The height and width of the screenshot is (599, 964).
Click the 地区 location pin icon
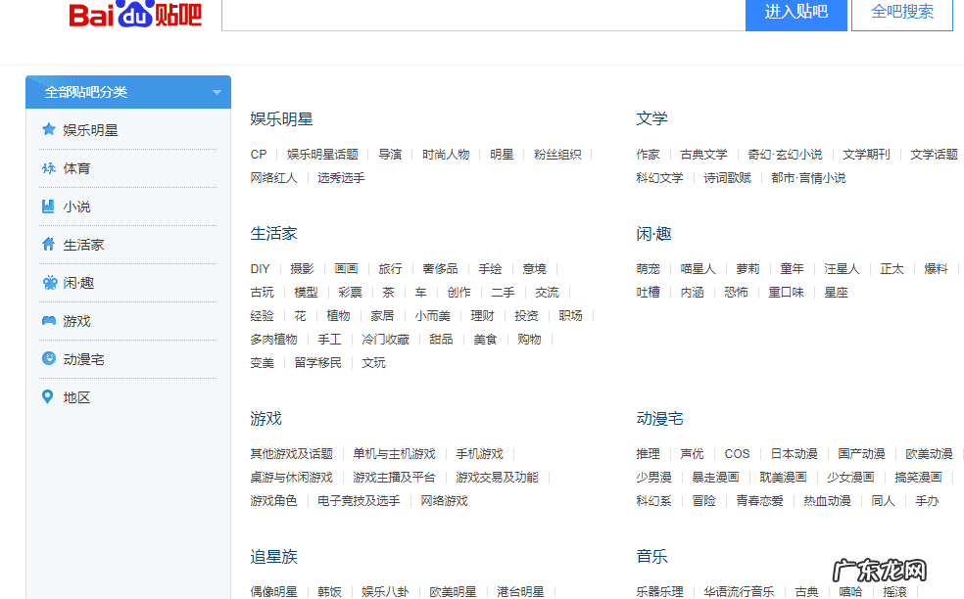pos(46,396)
